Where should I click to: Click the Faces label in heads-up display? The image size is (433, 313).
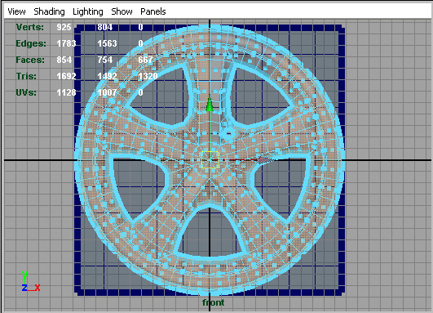pyautogui.click(x=30, y=60)
